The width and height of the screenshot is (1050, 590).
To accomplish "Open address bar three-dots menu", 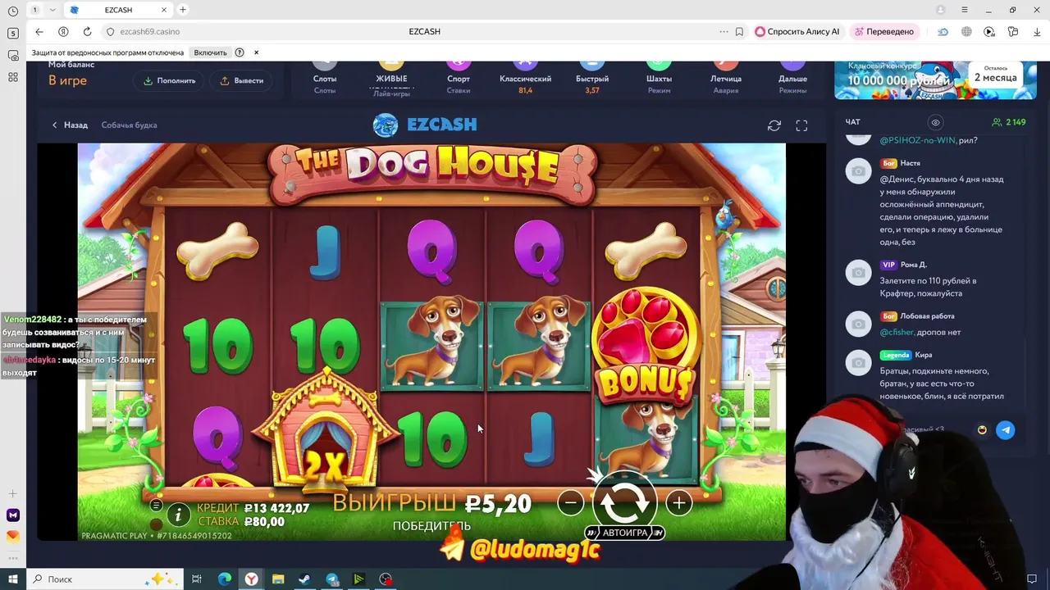I will pyautogui.click(x=724, y=31).
